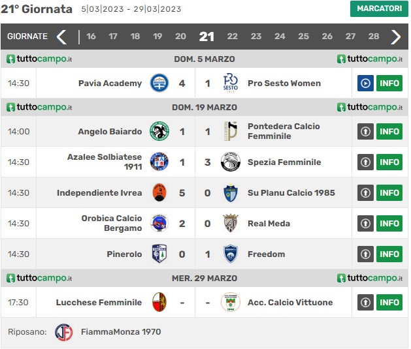Switch to giornata 22
This screenshot has width=411, height=349.
232,37
